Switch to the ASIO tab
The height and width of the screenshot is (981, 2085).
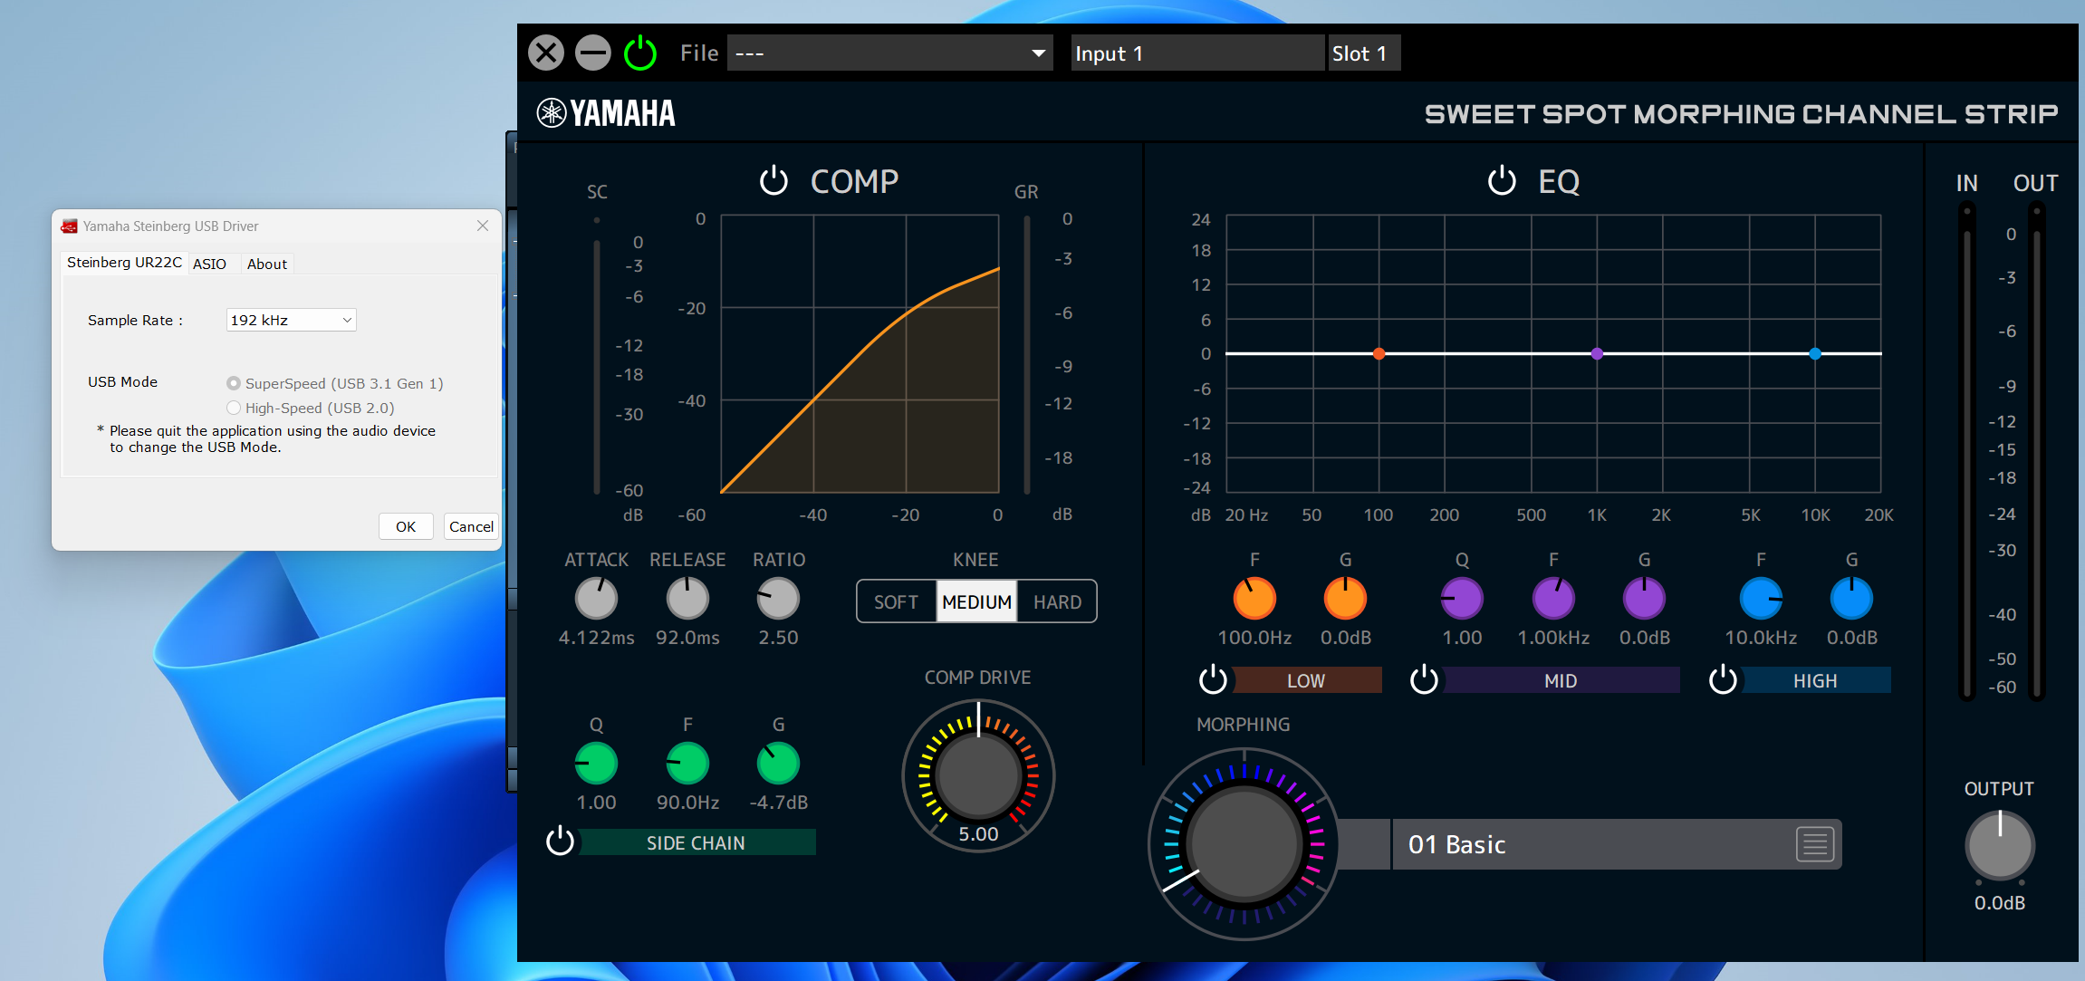(209, 264)
